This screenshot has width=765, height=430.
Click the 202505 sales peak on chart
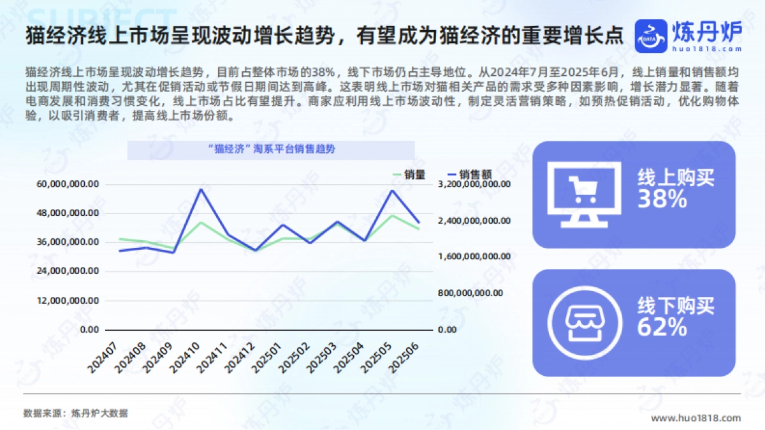391,190
